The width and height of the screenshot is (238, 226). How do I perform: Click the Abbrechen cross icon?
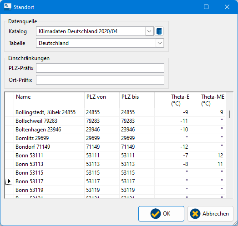[195, 214]
